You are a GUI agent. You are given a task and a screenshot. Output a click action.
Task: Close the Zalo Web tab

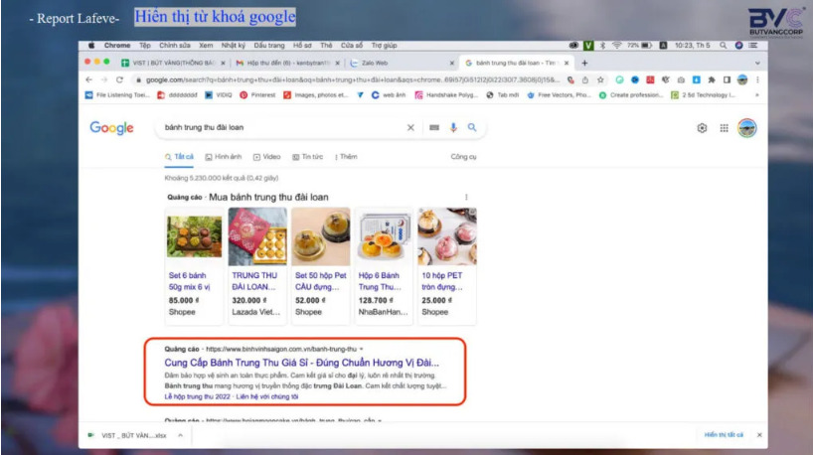[451, 63]
